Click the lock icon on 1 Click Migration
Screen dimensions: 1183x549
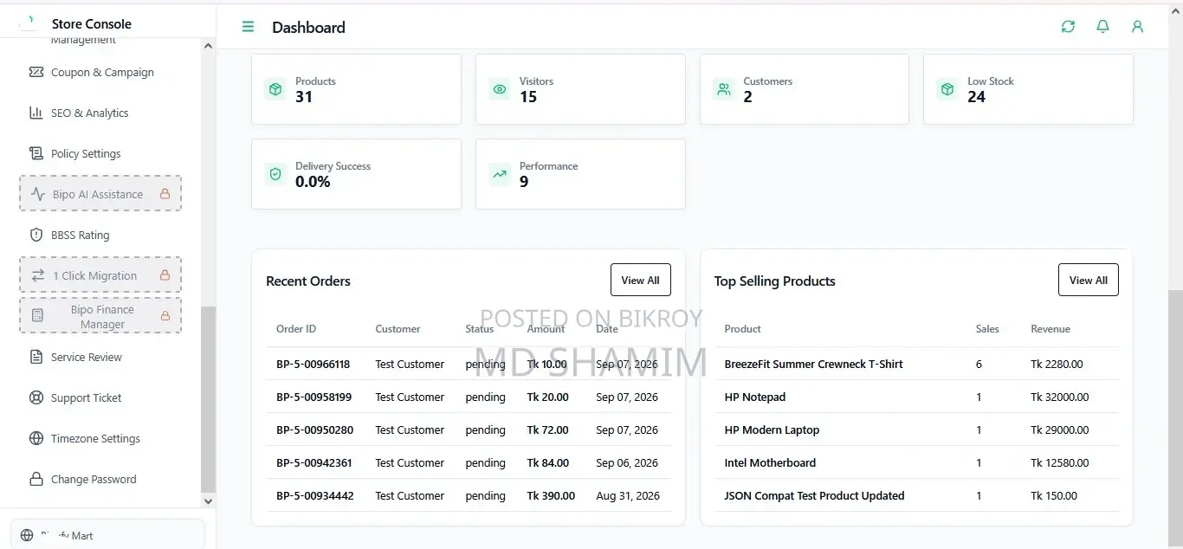pyautogui.click(x=165, y=275)
